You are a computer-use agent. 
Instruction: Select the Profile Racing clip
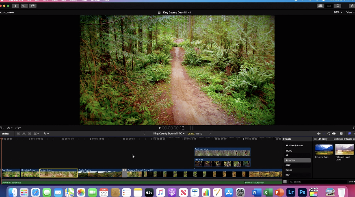coord(100,173)
